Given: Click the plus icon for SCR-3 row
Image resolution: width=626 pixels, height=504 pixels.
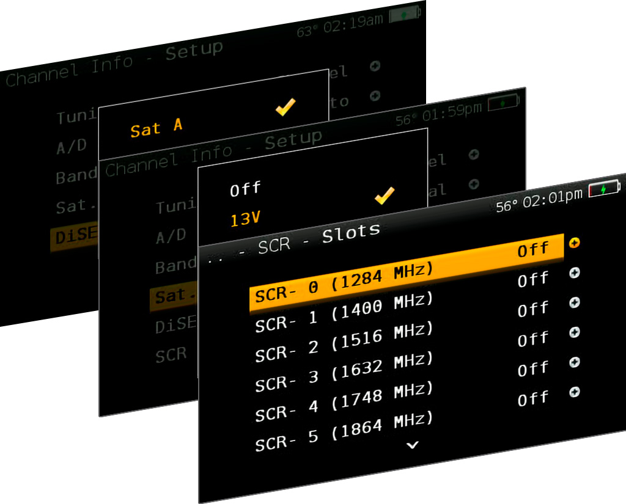Looking at the screenshot, I should coord(574,332).
